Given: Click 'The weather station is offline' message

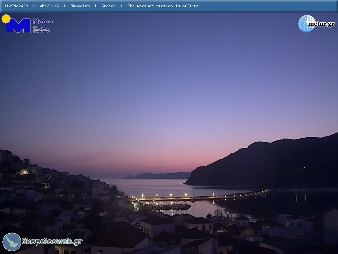Looking at the screenshot, I should (163, 6).
